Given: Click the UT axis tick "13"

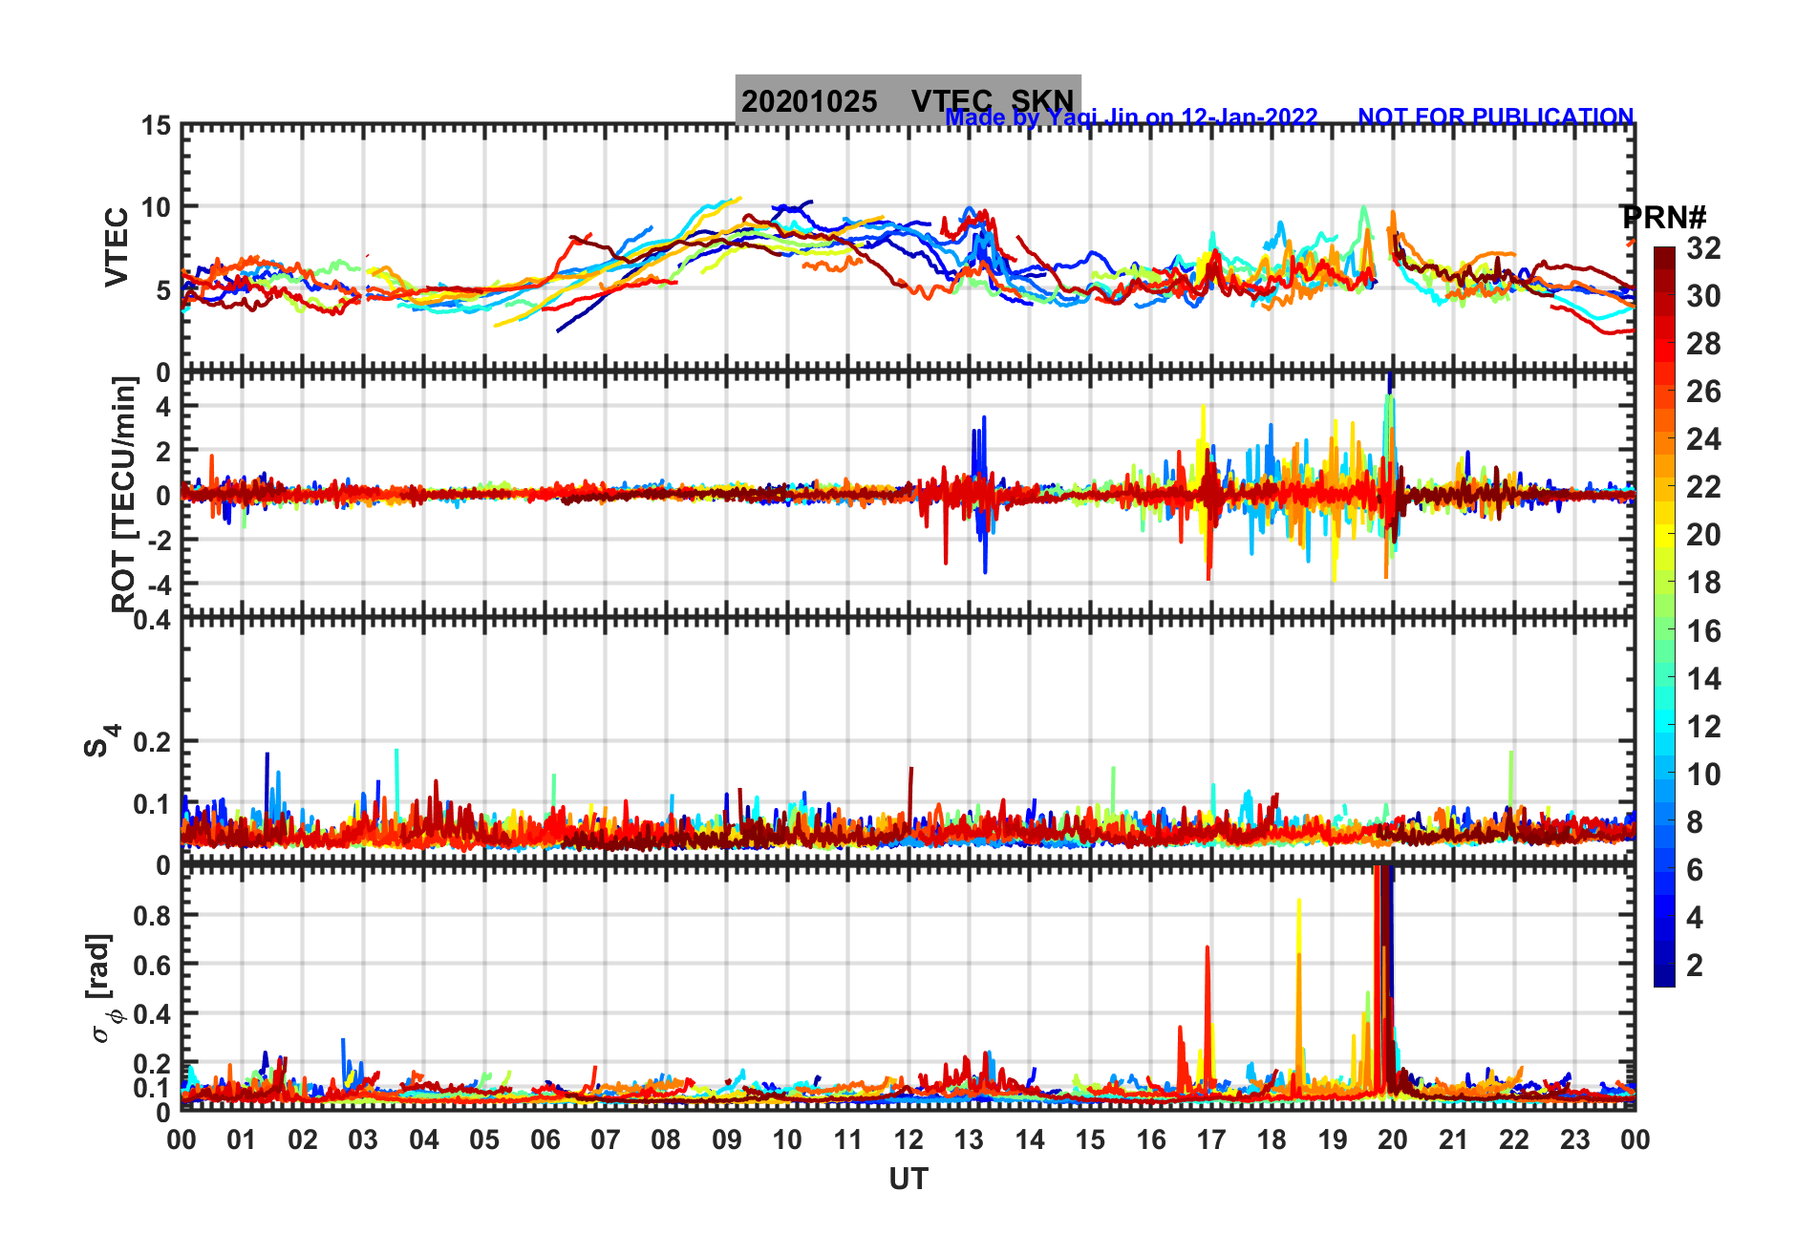Looking at the screenshot, I should coord(969,1139).
